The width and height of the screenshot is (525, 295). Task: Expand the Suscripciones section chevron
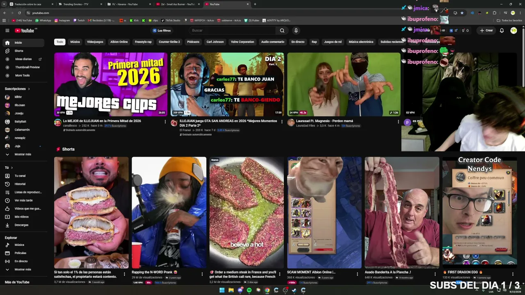(29, 89)
